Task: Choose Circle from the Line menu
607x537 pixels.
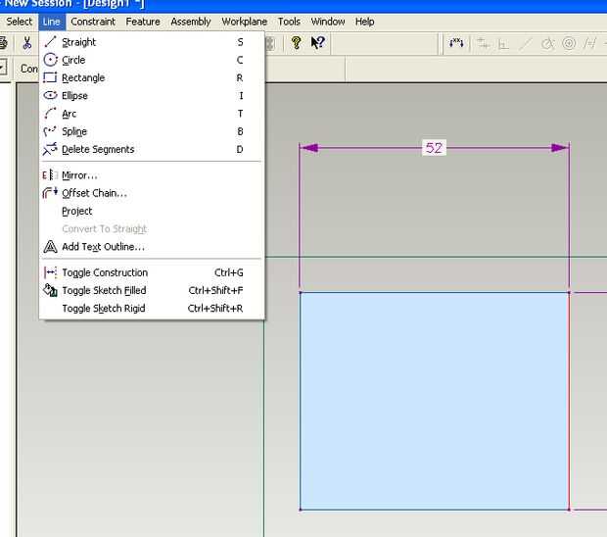Action: 152,60
